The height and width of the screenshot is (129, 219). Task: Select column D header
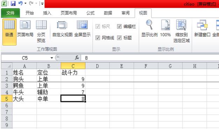point(97,66)
